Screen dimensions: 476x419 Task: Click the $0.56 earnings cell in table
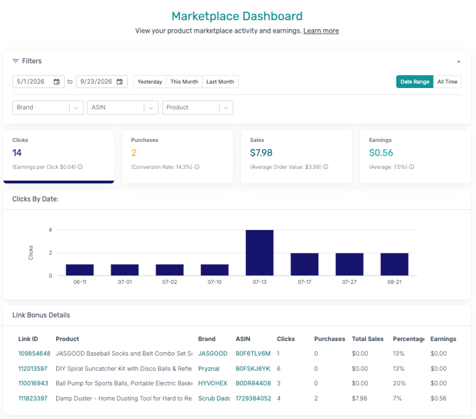tap(438, 398)
